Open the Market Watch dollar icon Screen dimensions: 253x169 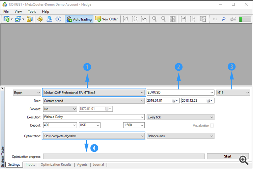click(x=30, y=19)
